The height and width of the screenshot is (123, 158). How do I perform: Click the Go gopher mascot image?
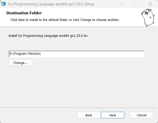147,17
